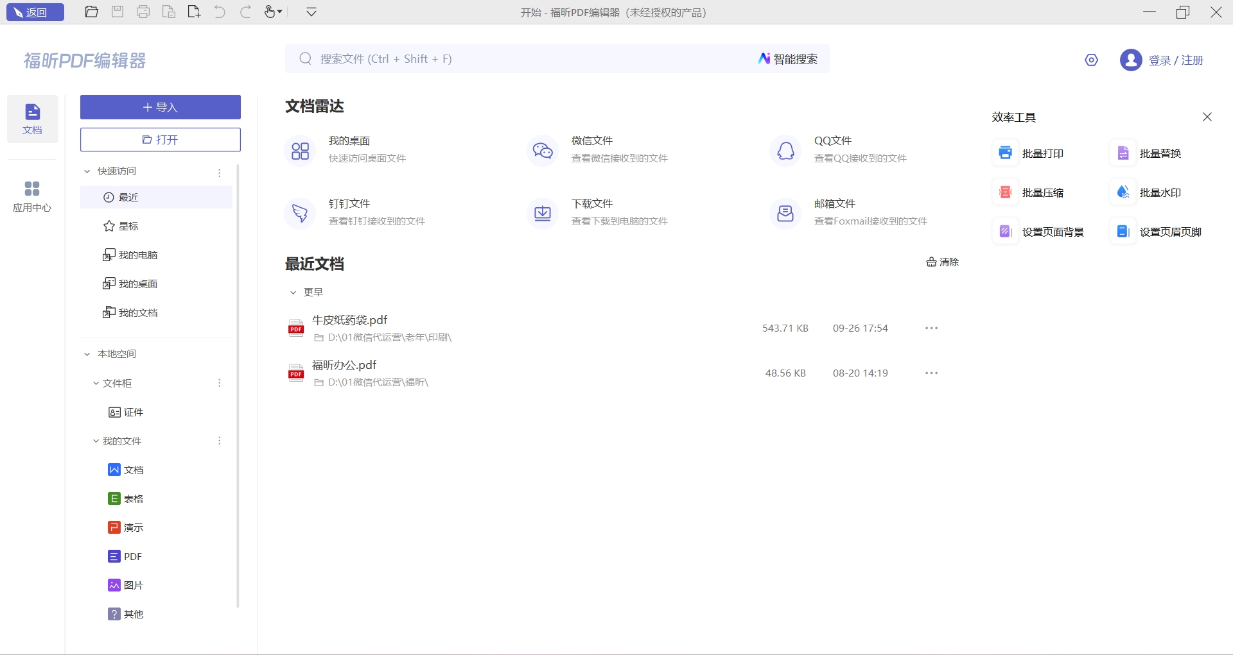Open more options for 牛皮纸药袋.pdf
The width and height of the screenshot is (1233, 655).
point(931,328)
